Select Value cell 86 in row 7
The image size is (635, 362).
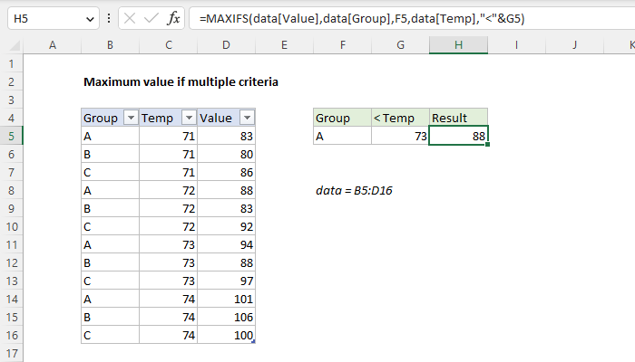coord(227,173)
